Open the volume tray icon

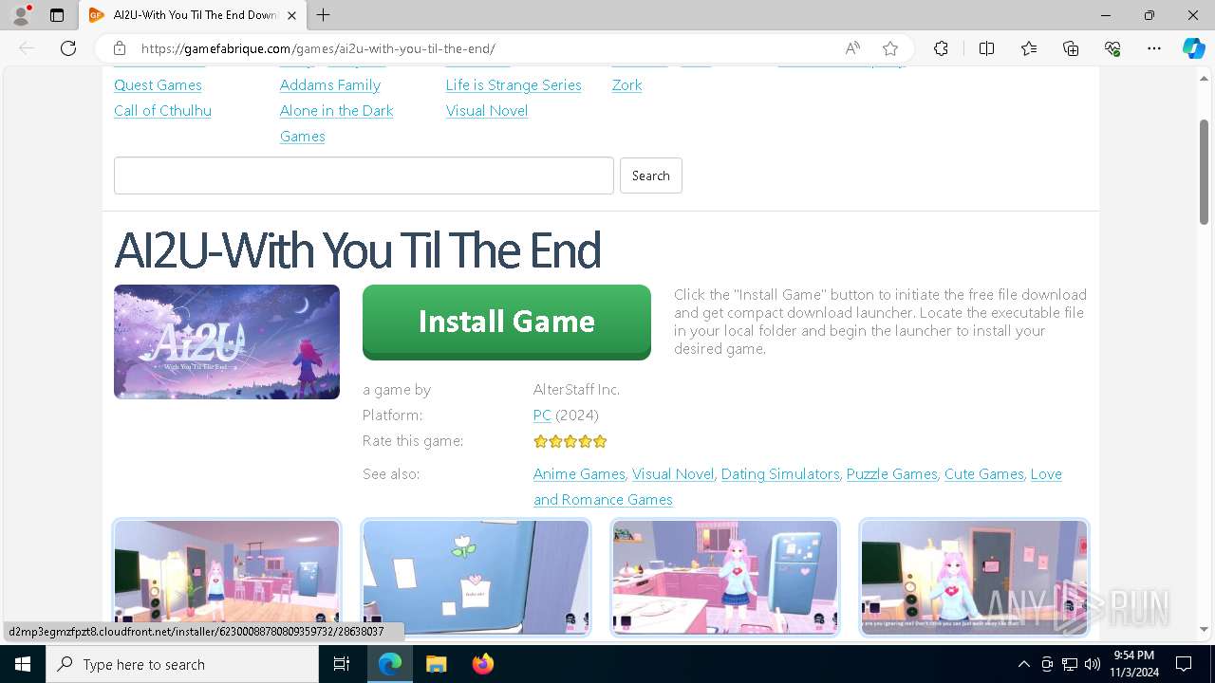tap(1093, 664)
